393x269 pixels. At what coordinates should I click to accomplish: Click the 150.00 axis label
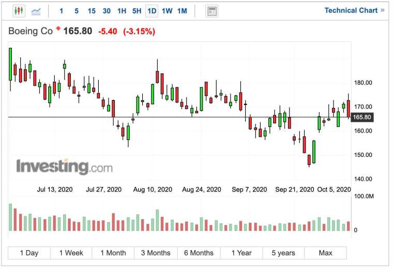click(363, 155)
